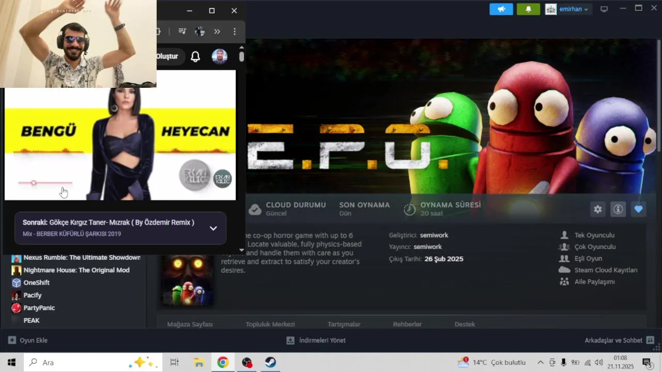Open the weather widget 14°C Çok bulutlu
The image size is (662, 372).
pyautogui.click(x=491, y=362)
